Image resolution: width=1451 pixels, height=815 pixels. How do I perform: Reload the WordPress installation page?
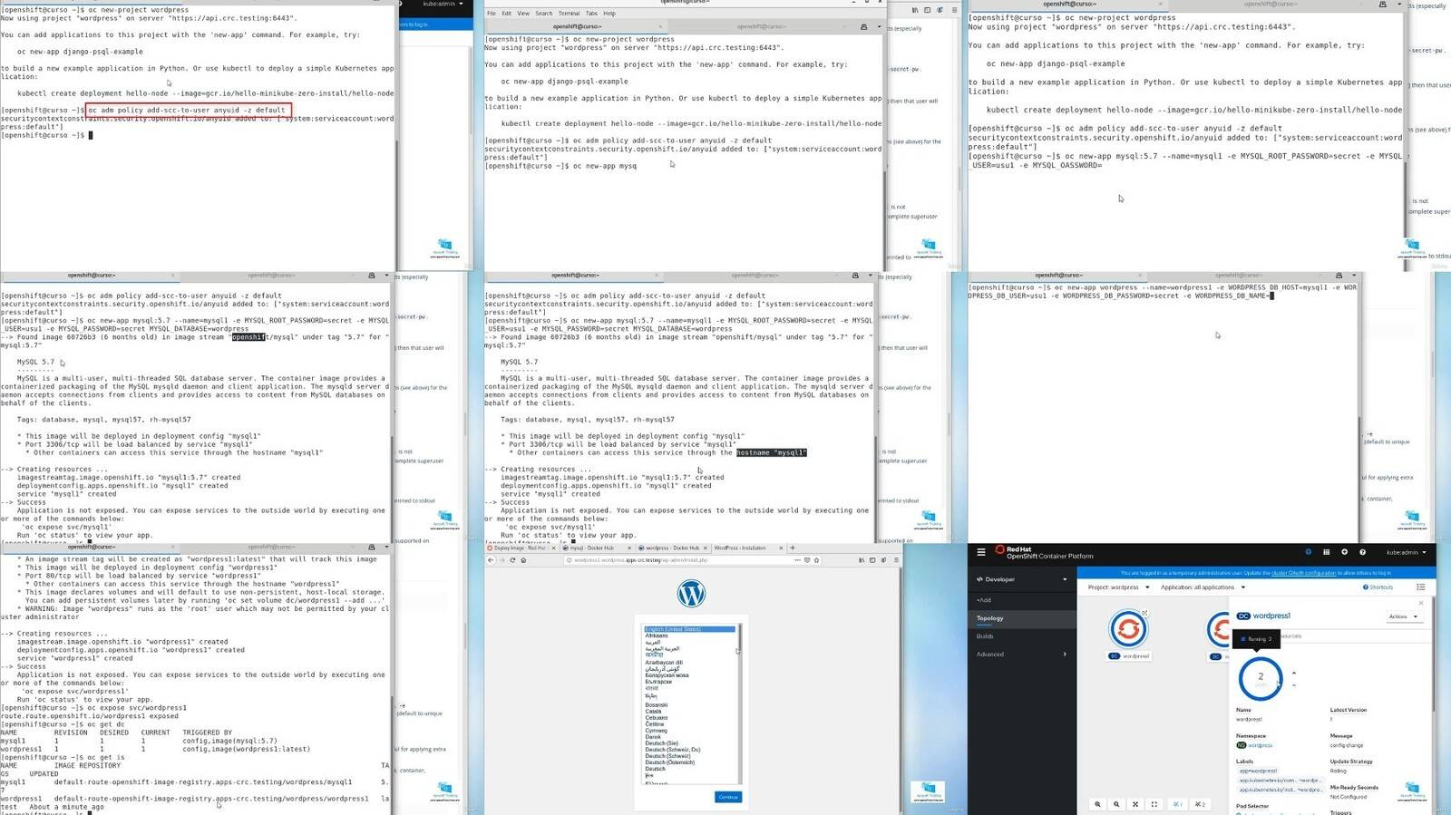[512, 560]
